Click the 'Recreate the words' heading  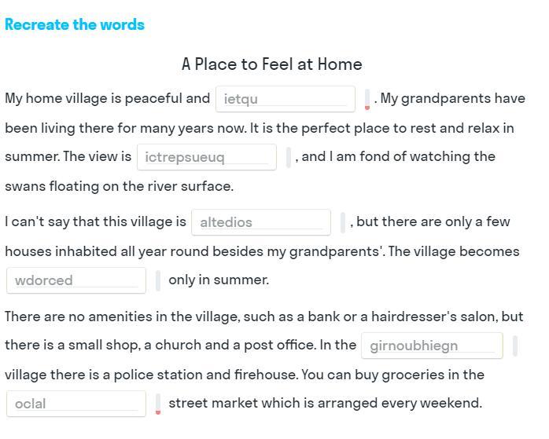tap(75, 24)
